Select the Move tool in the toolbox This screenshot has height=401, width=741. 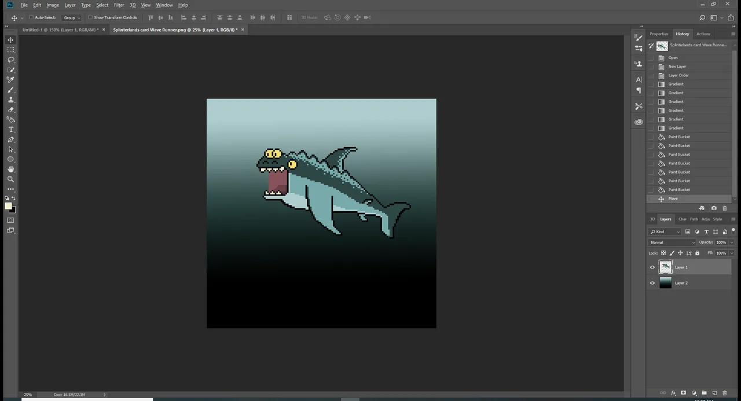10,40
